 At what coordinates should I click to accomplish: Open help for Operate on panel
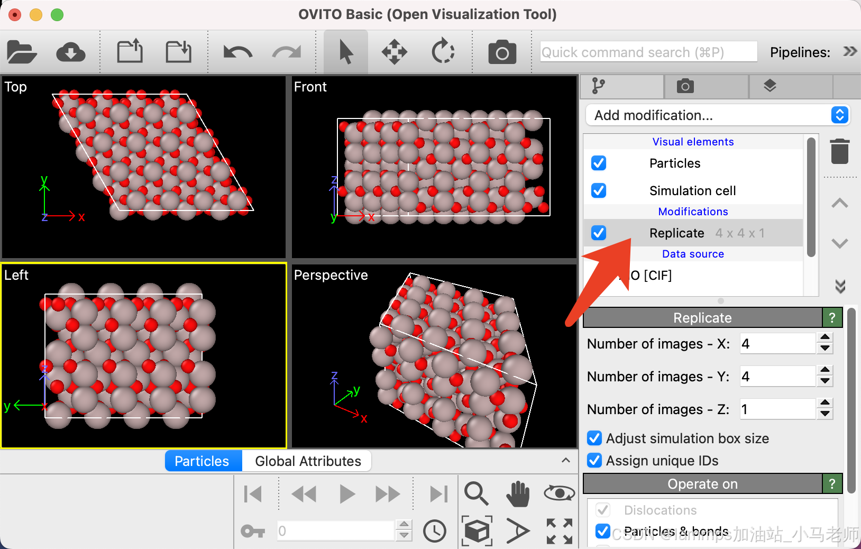(x=832, y=484)
